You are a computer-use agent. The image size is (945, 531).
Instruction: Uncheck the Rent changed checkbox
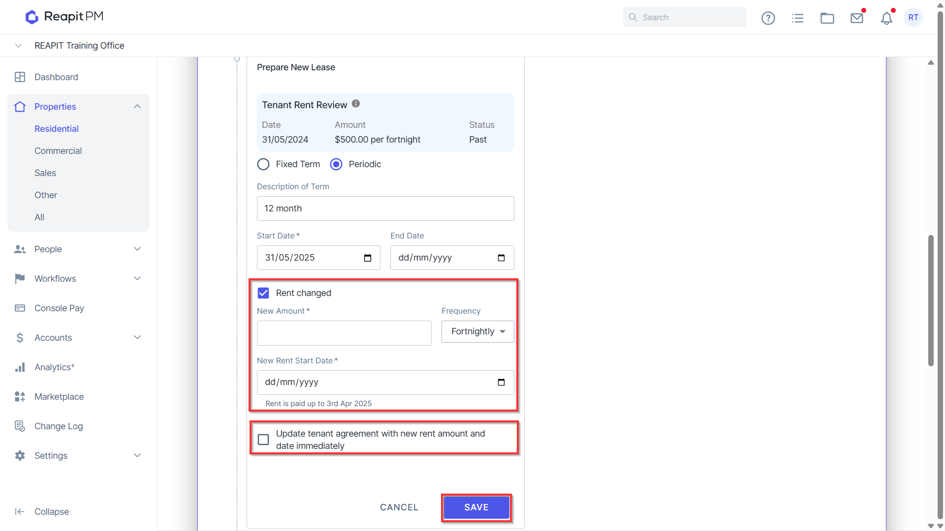click(x=263, y=293)
